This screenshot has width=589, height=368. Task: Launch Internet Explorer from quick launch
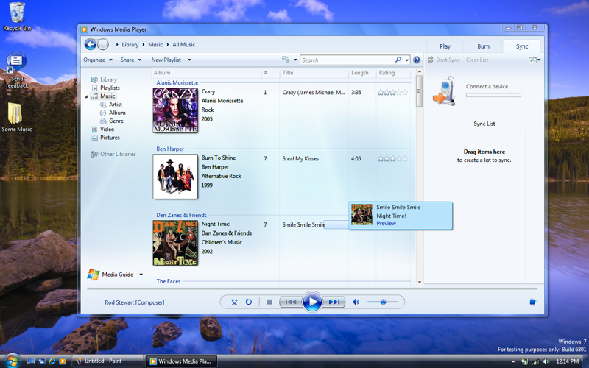(x=52, y=361)
